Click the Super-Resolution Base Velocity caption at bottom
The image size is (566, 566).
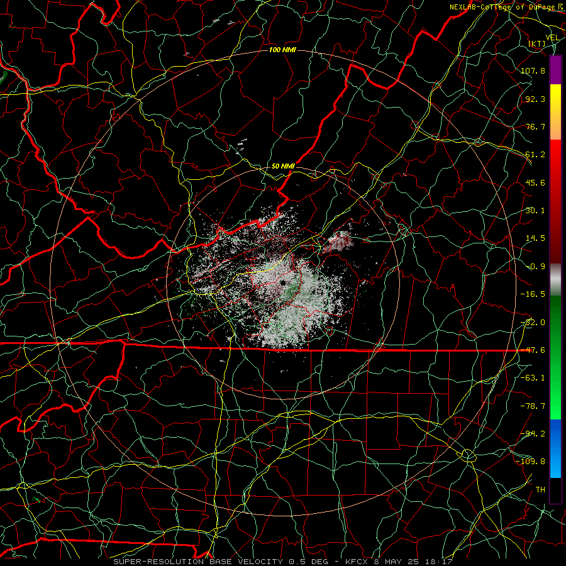point(283,562)
